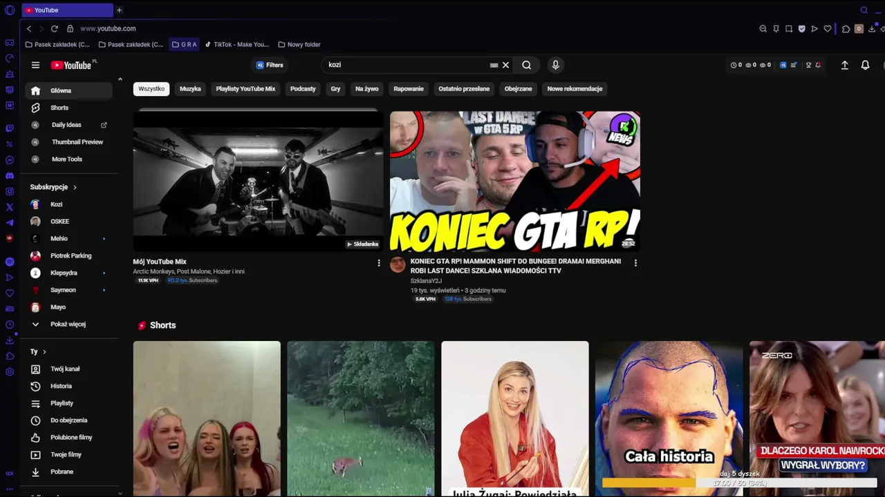Select the Muzyka filter chip
885x497 pixels.
pos(190,88)
